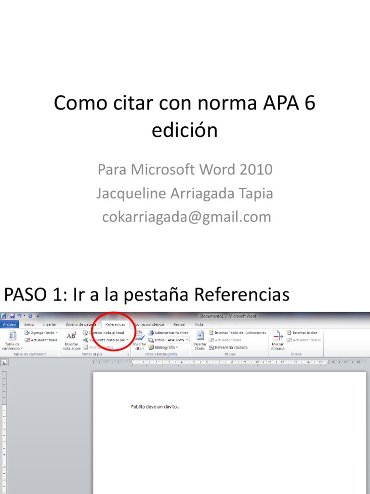Expand the Estilo APA Sixth dropdown
This screenshot has height=494, width=370.
point(187,340)
